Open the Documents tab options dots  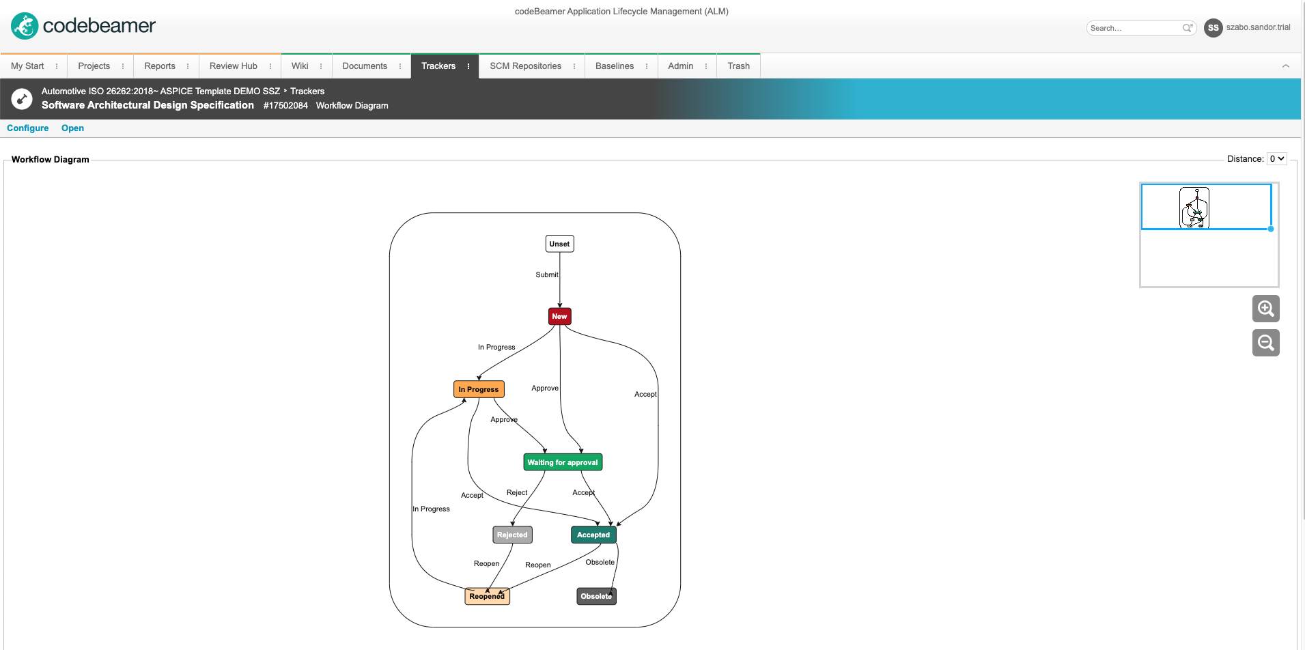(x=400, y=66)
